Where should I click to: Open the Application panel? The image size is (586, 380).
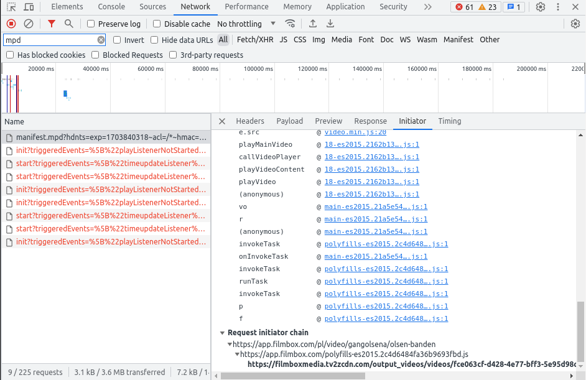[345, 7]
